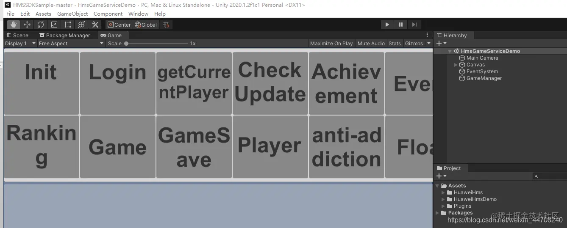Select the Hand tool

(x=14, y=25)
